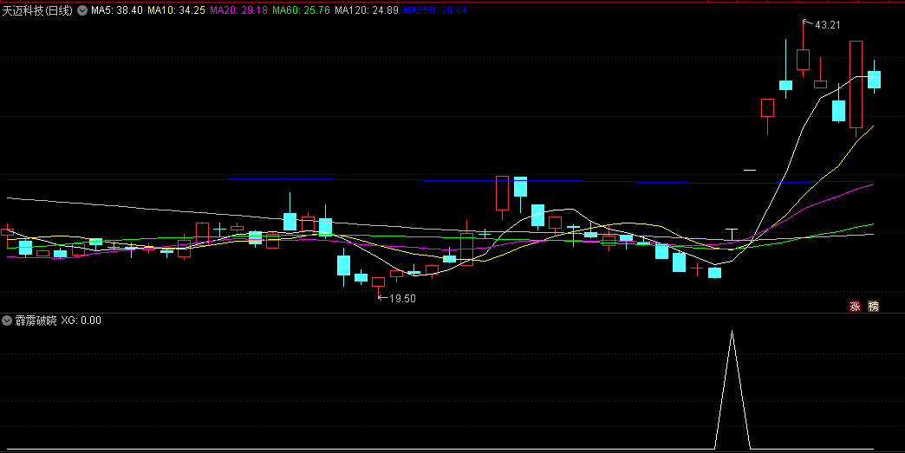Viewport: 905px width, 453px height.
Task: Select the gray MA120: 24.89 label
Action: click(367, 10)
